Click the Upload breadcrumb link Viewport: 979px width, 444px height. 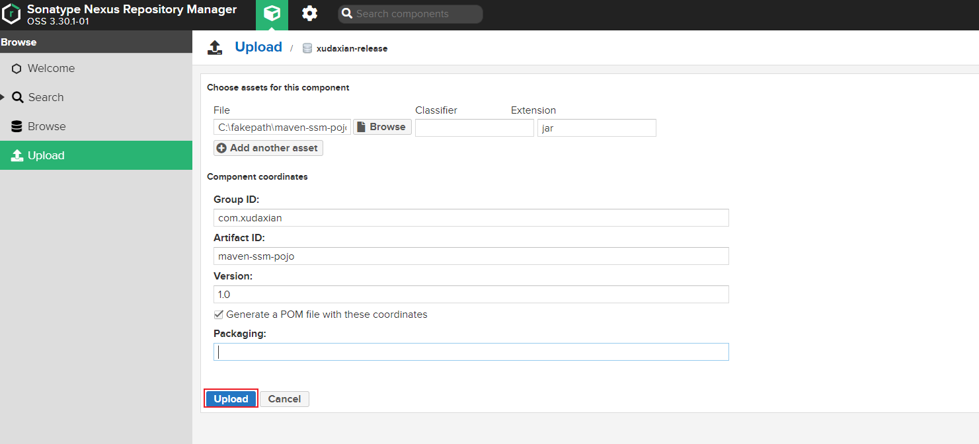coord(258,48)
